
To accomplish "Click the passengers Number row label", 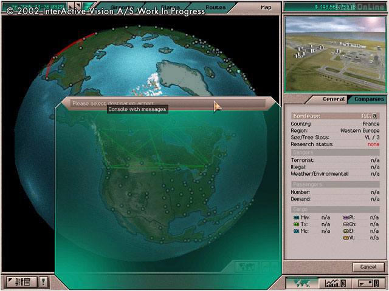I will [x=300, y=192].
